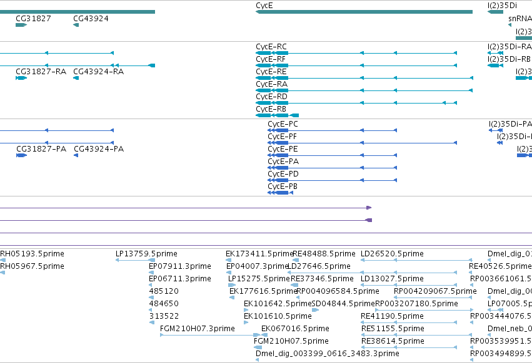The width and height of the screenshot is (532, 363).
Task: Click the FGM210H07.5prime feature
Action: [258, 347]
